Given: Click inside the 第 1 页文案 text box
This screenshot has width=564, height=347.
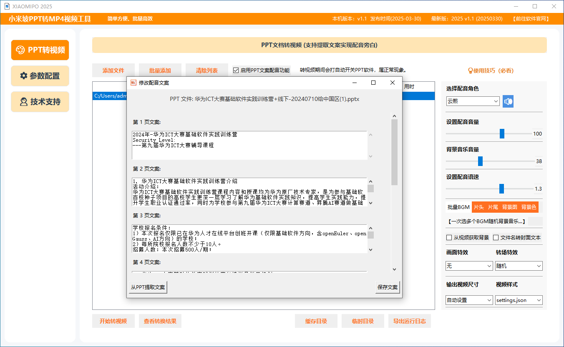Looking at the screenshot, I should click(249, 145).
